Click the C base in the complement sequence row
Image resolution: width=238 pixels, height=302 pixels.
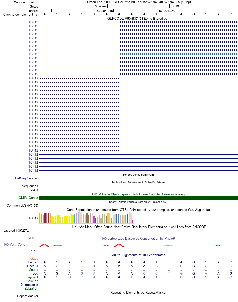click(82, 14)
